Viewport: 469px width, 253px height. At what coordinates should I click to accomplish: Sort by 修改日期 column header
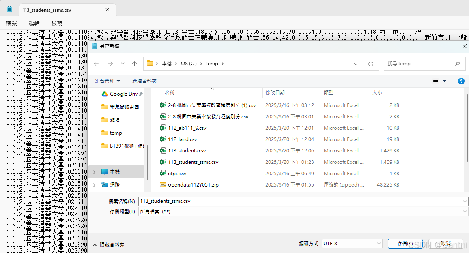point(275,93)
